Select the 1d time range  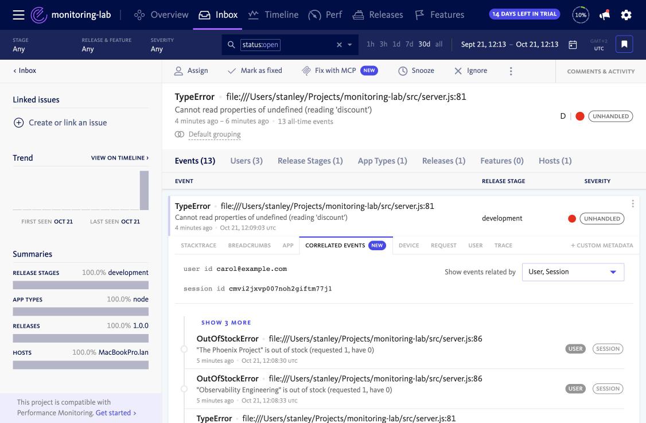(x=396, y=44)
